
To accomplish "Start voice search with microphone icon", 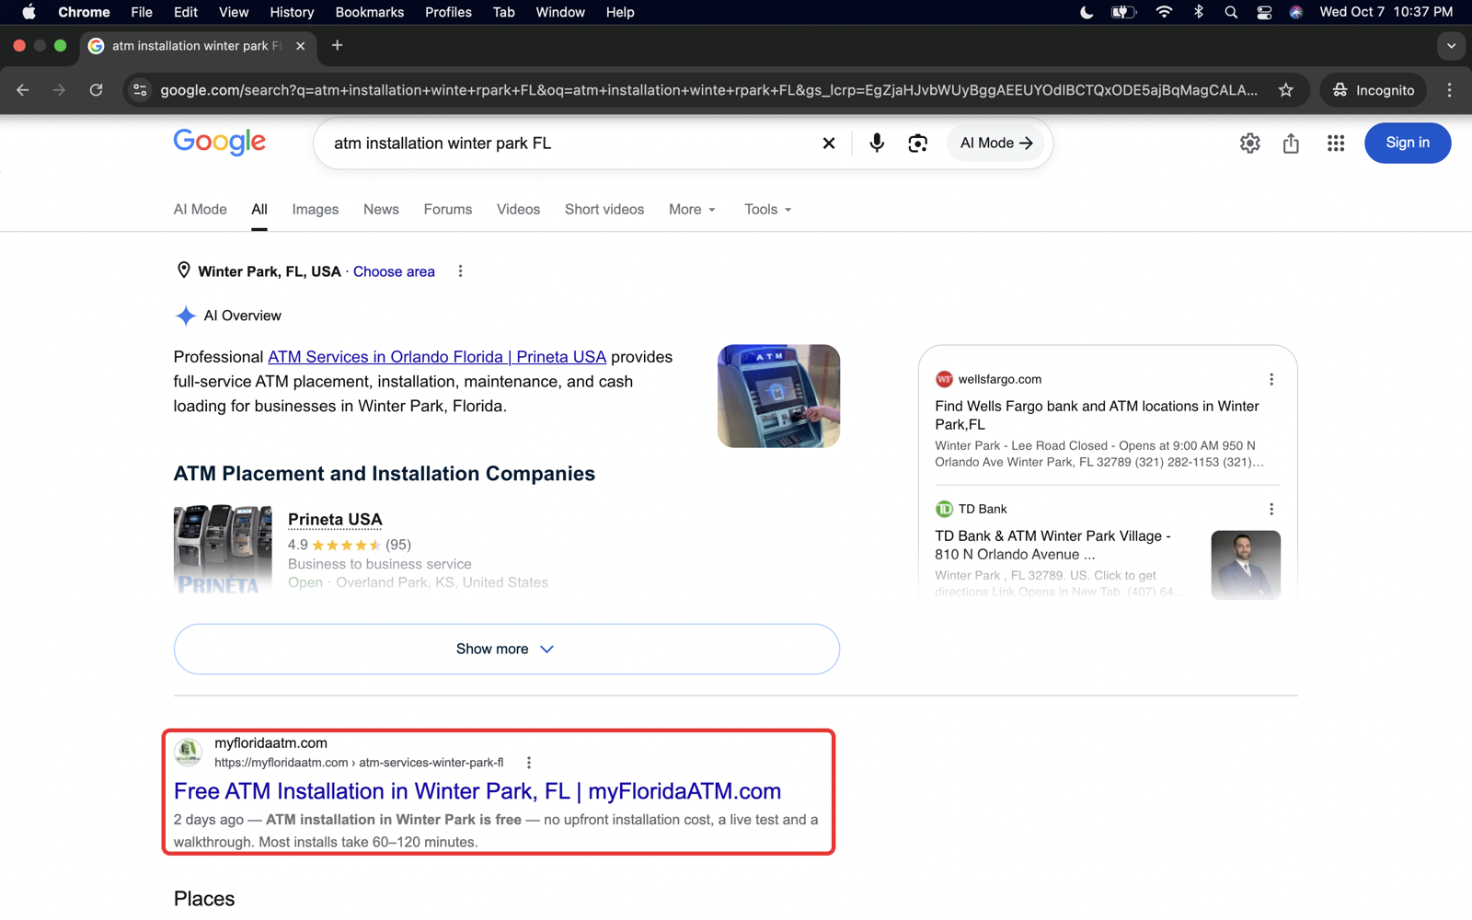I will coord(876,143).
